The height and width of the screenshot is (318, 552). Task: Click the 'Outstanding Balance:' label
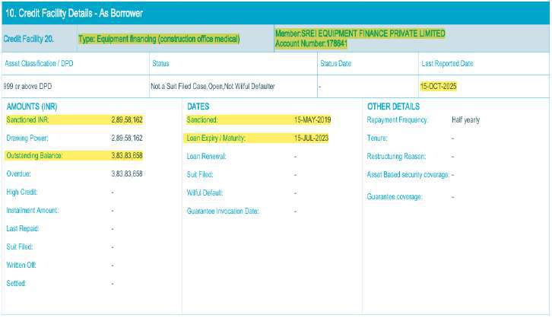click(x=34, y=156)
